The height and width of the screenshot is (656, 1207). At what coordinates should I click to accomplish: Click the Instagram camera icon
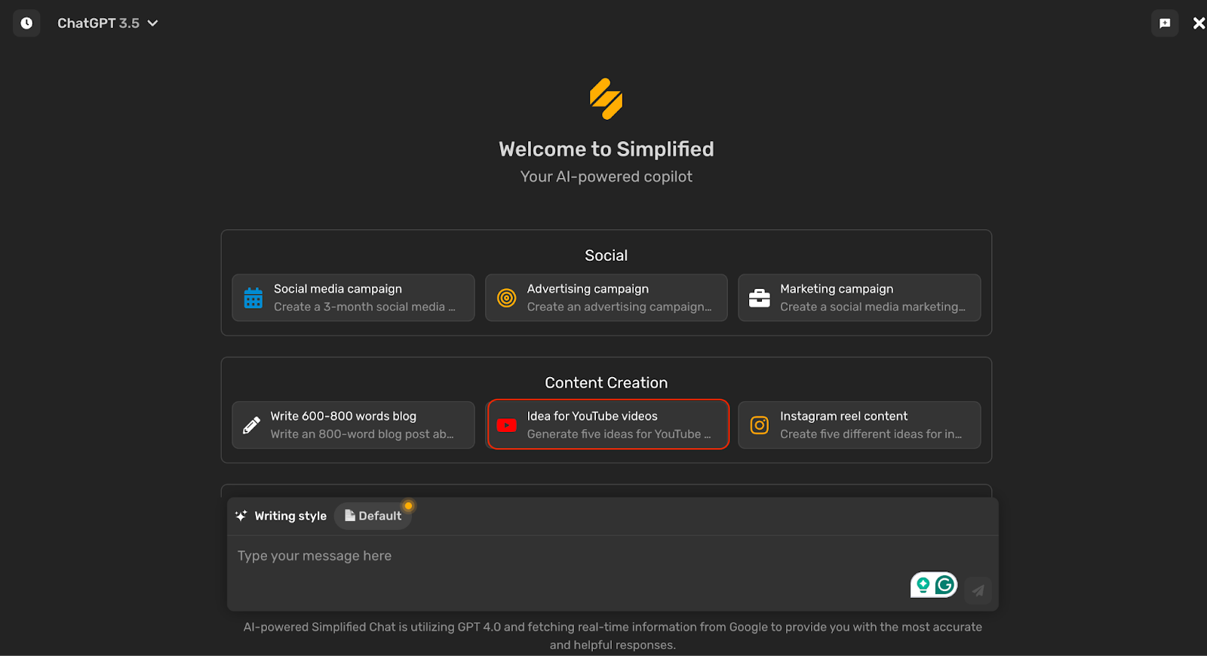click(760, 425)
